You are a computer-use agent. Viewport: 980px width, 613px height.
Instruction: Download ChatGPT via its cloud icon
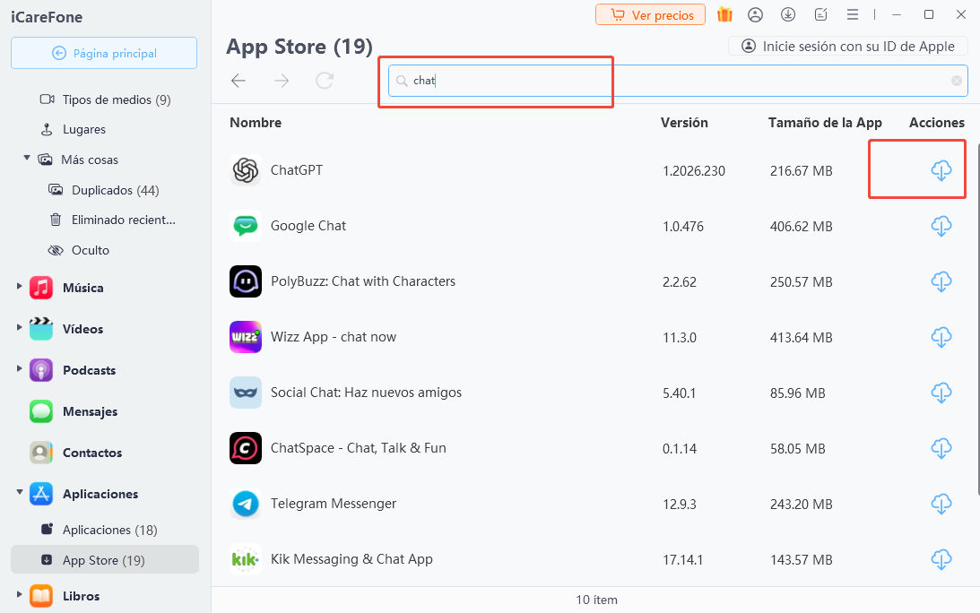coord(941,170)
